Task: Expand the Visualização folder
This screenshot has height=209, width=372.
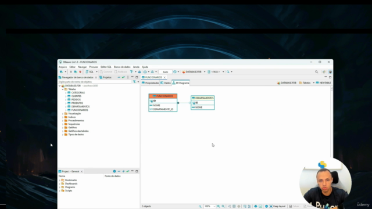Action: 63,114
